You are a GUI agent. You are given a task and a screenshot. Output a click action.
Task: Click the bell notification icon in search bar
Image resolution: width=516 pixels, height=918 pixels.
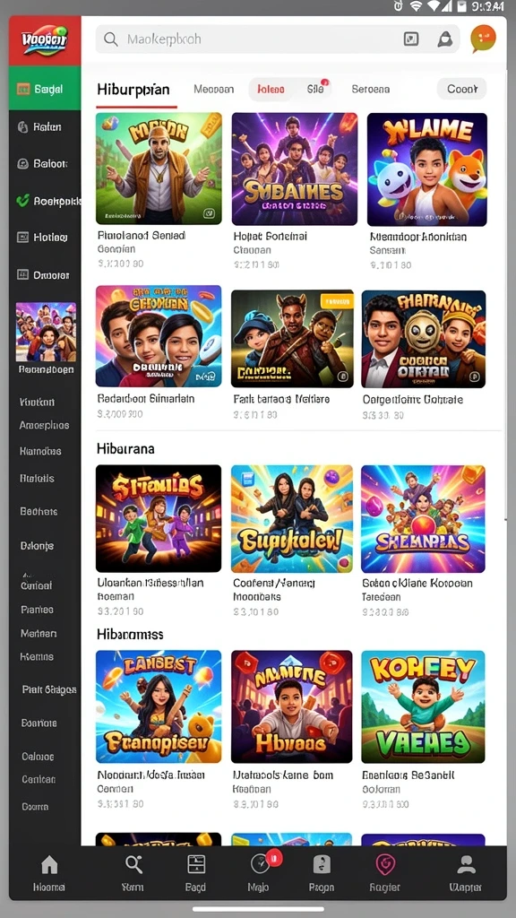[x=445, y=39]
